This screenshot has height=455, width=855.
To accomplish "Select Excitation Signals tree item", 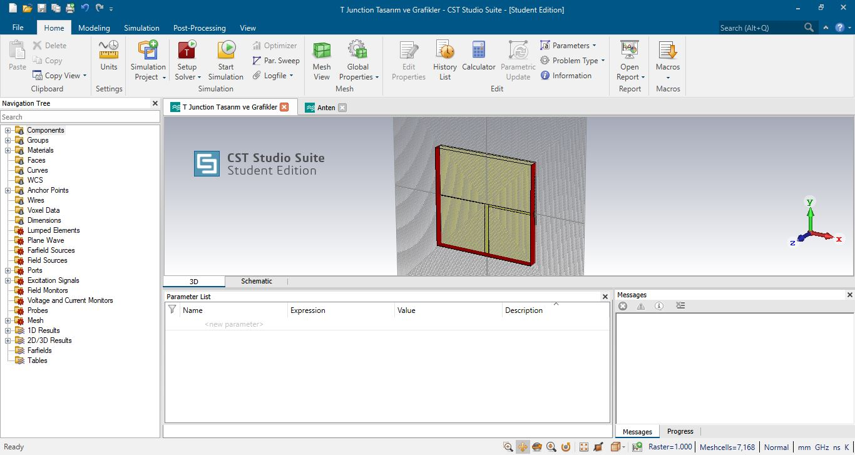I will tap(53, 280).
